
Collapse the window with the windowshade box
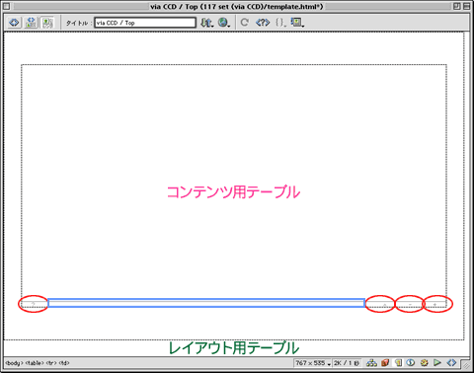tap(467, 6)
